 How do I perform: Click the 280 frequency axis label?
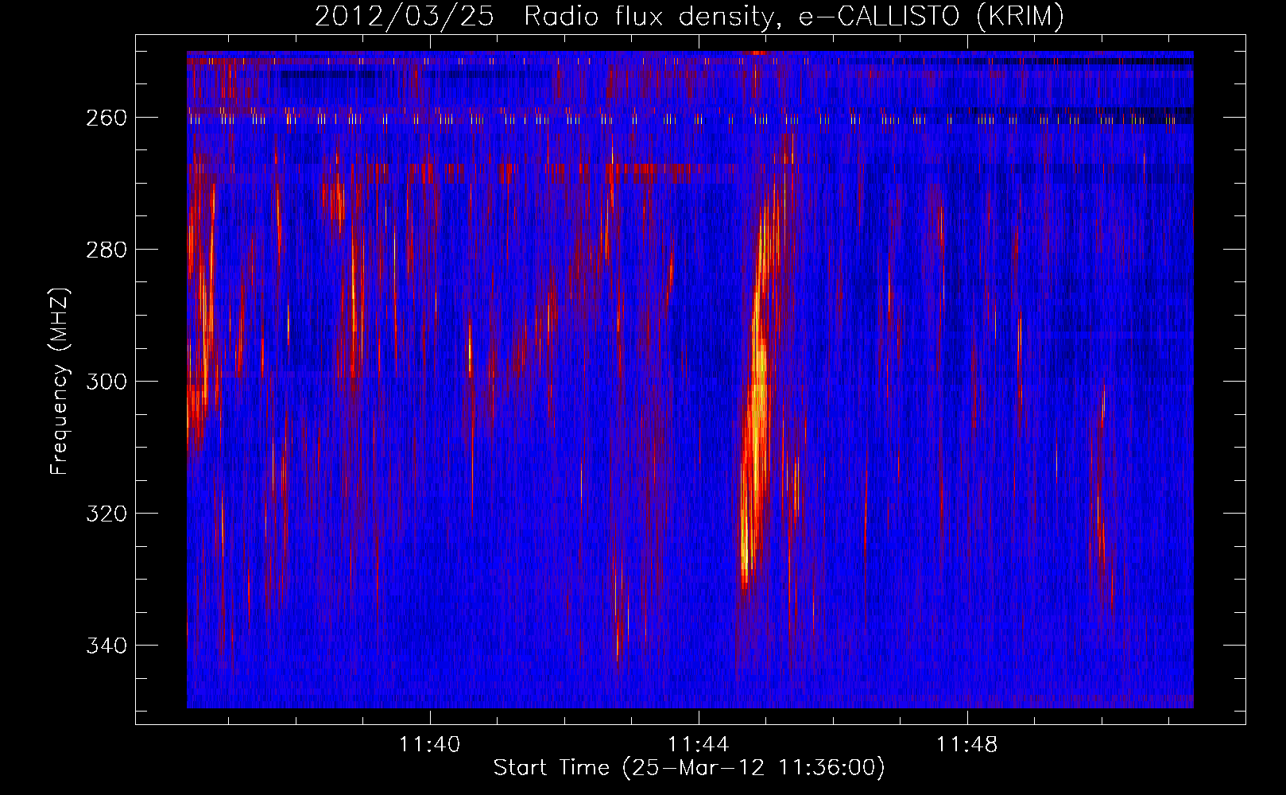pos(106,250)
